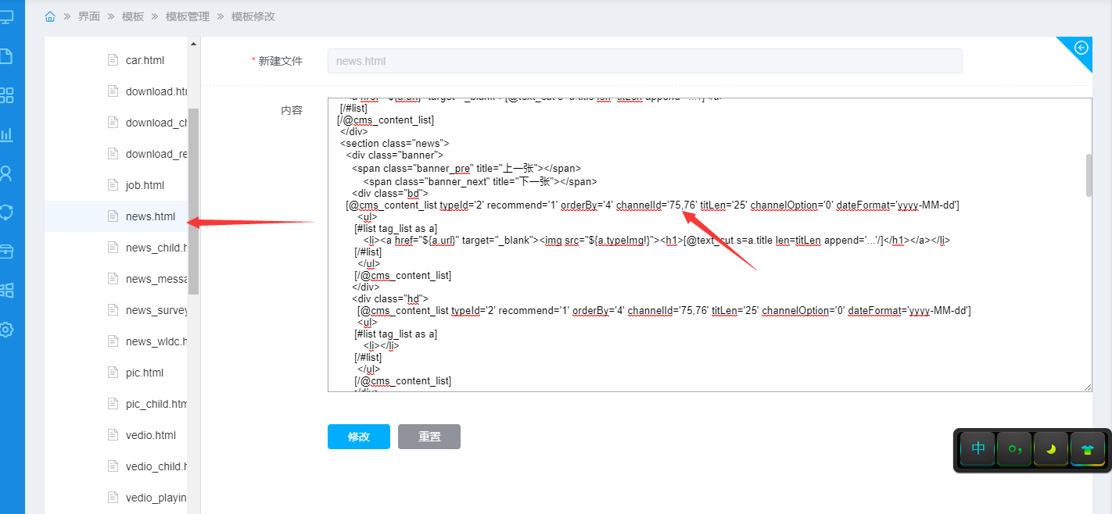Open the IME shirt skin button

[1088, 449]
